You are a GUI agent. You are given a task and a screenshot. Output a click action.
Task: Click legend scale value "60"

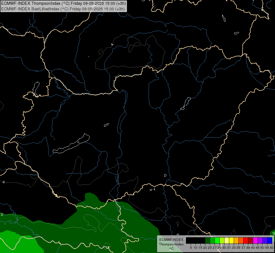pos(272,248)
